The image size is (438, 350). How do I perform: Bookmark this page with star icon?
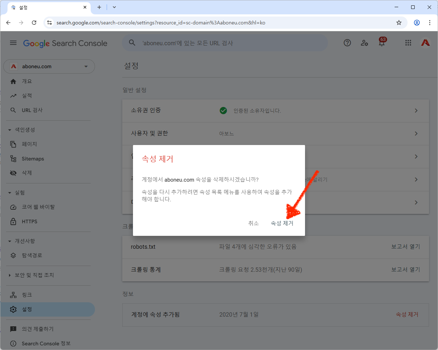tap(399, 23)
